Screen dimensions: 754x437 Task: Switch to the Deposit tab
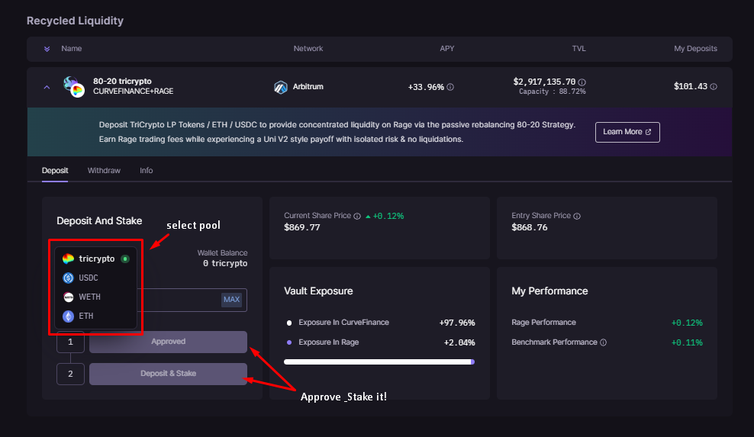point(55,171)
